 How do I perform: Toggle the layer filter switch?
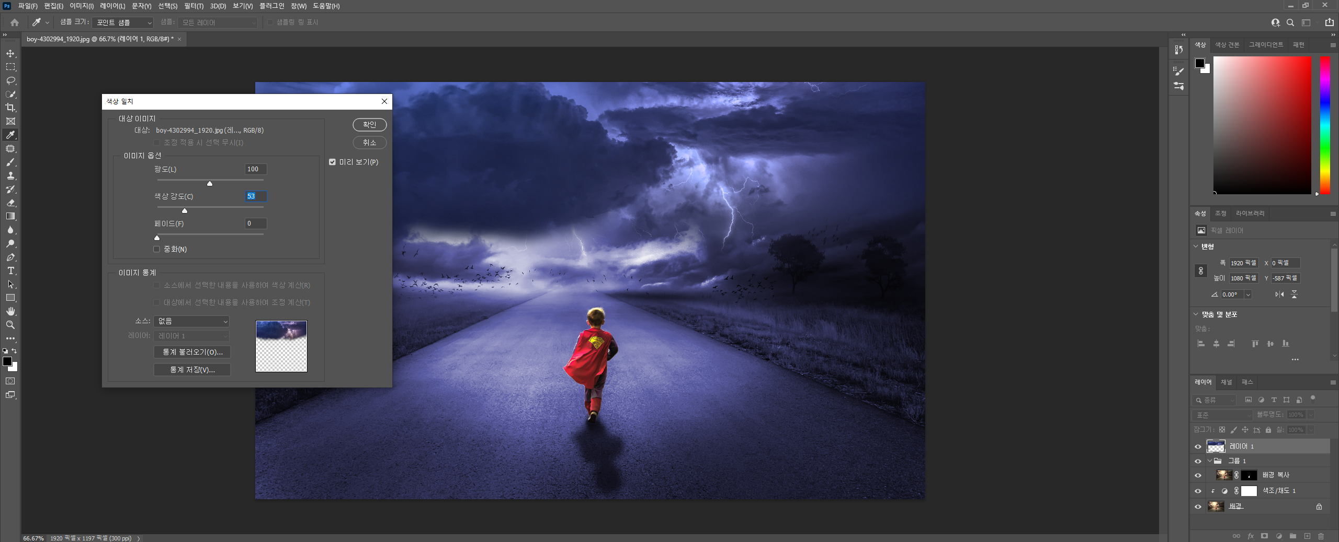pyautogui.click(x=1313, y=399)
